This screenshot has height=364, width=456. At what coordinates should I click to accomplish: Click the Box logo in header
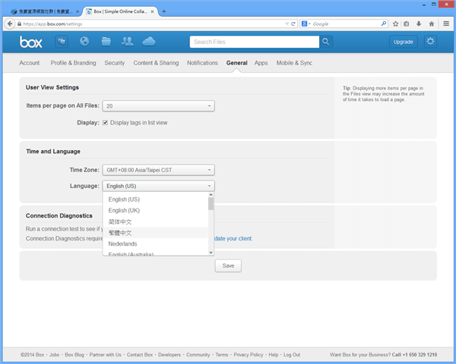tap(33, 41)
